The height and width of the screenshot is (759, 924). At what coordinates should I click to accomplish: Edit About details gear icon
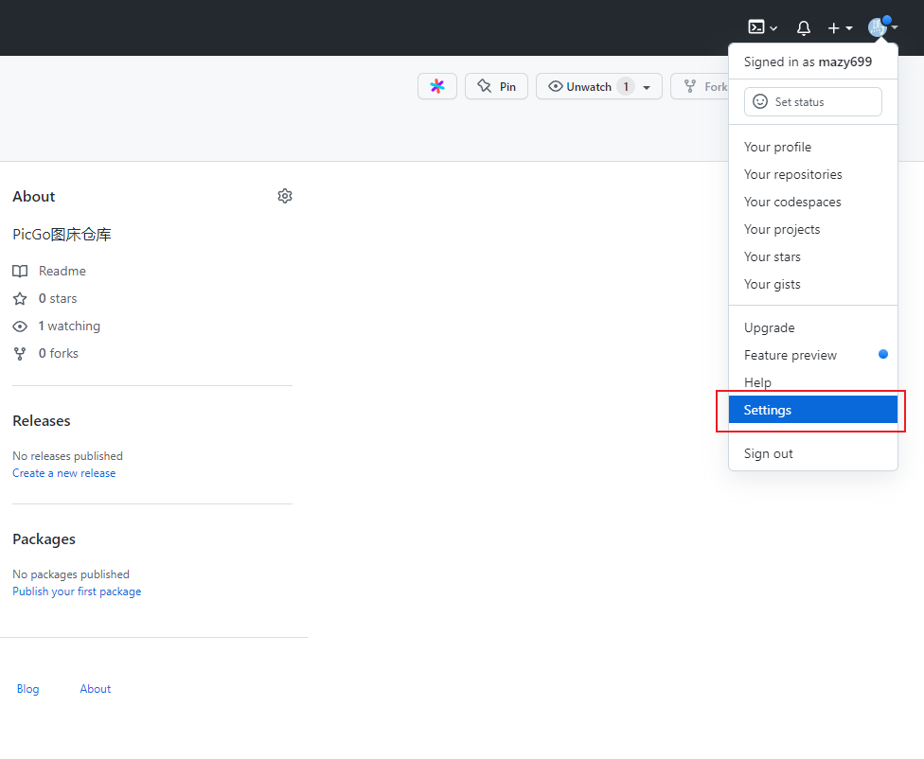285,196
